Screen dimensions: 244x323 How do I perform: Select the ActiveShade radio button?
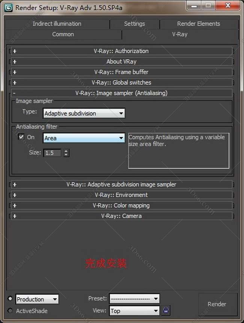[10, 310]
